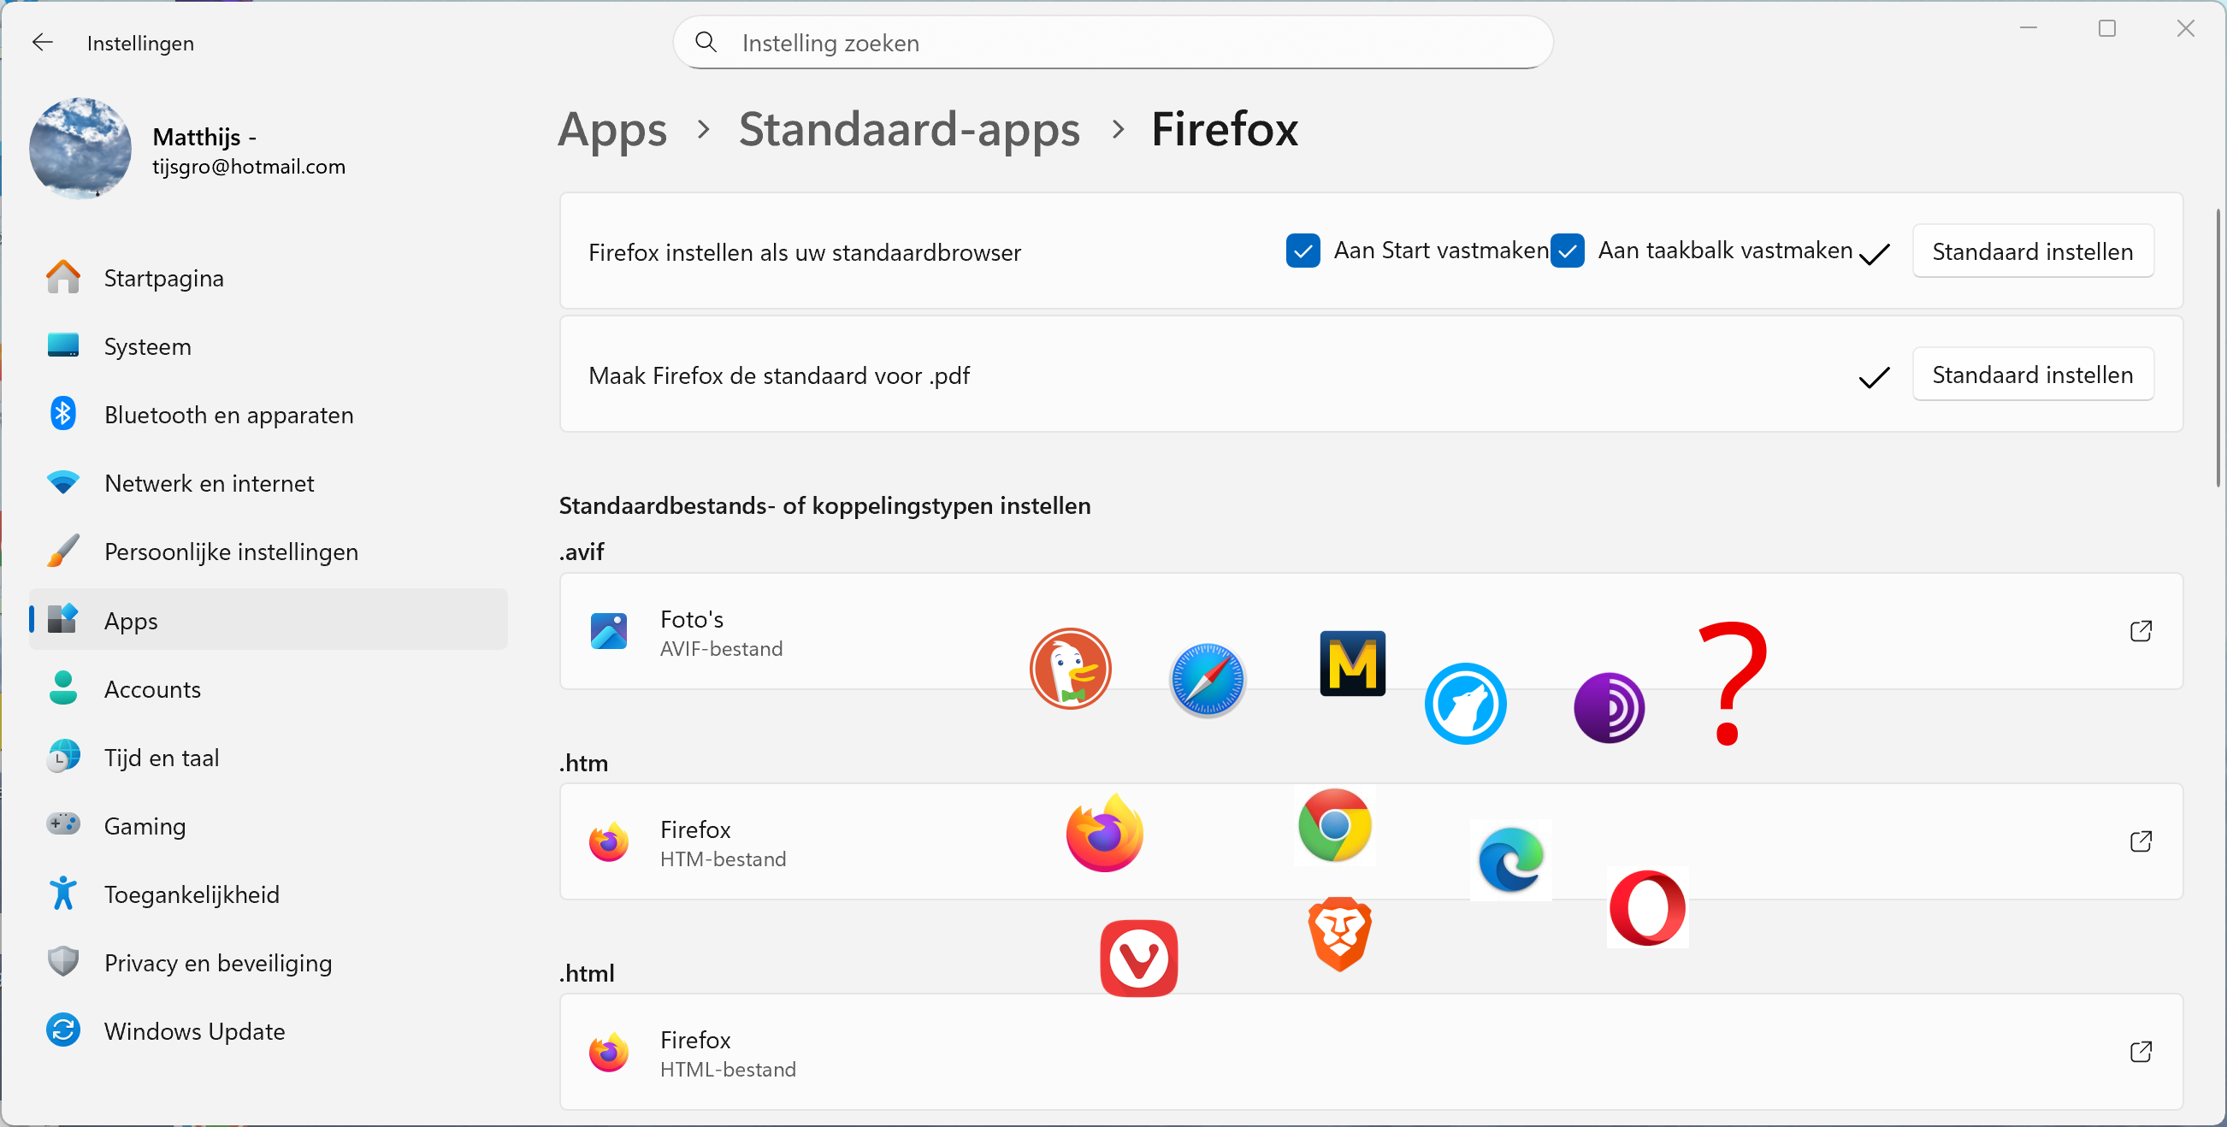
Task: Click the Vivaldi browser icon
Action: coord(1138,958)
